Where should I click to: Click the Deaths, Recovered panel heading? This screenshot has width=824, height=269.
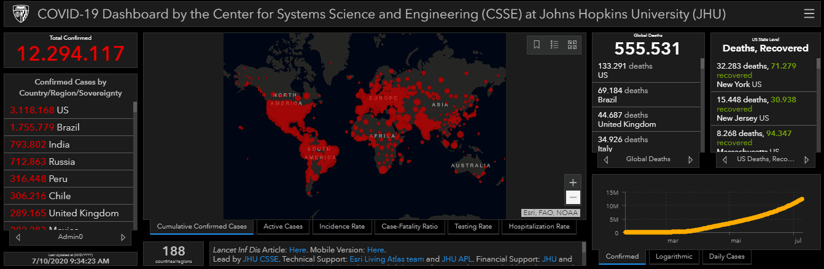765,48
